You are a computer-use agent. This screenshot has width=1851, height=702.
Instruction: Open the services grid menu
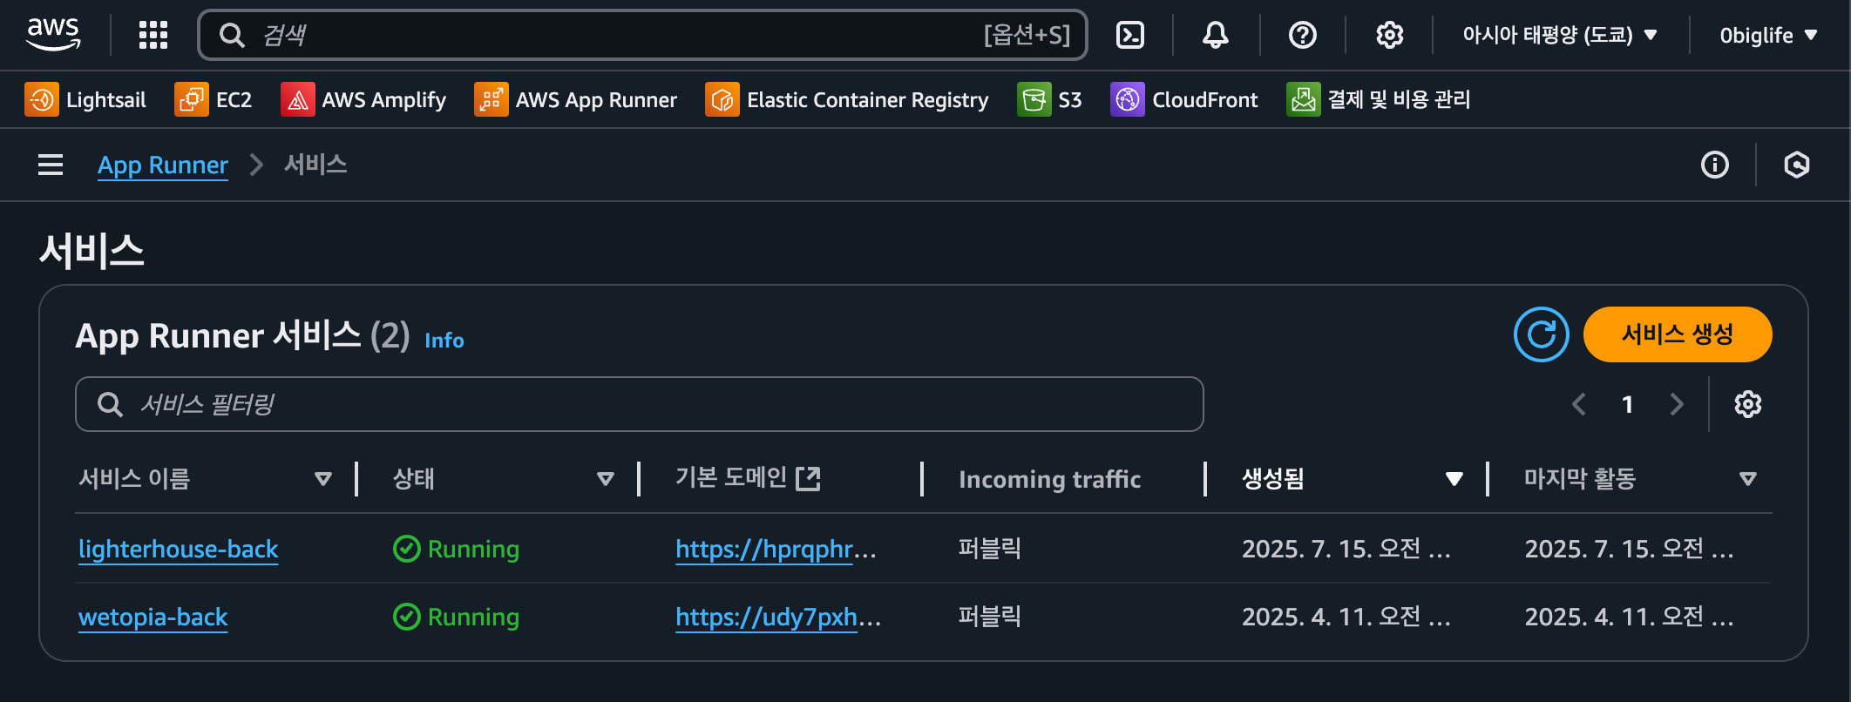tap(153, 35)
